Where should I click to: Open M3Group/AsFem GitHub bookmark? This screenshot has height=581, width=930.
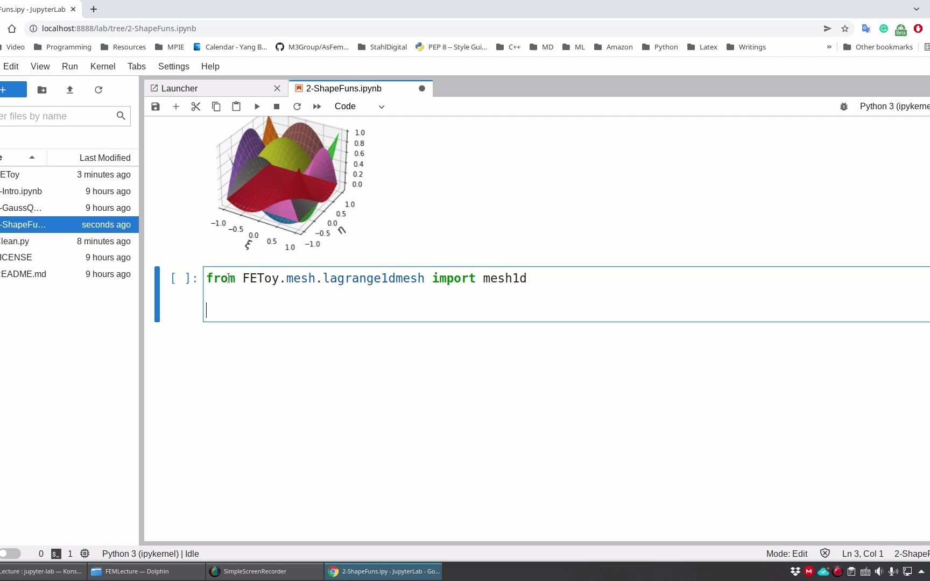312,47
